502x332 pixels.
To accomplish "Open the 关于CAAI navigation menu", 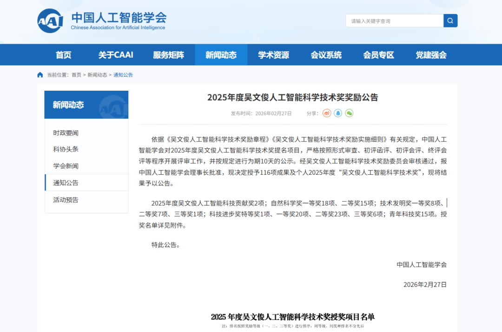I will [x=116, y=55].
